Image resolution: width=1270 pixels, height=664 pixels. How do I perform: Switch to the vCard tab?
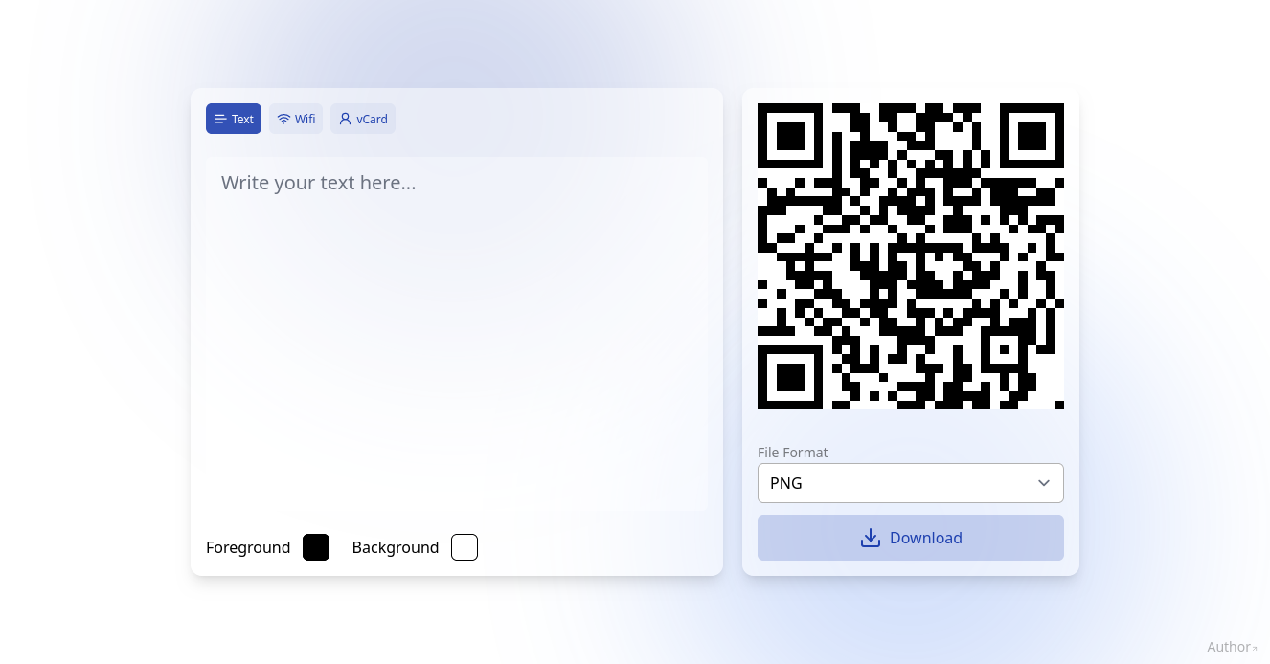coord(363,119)
